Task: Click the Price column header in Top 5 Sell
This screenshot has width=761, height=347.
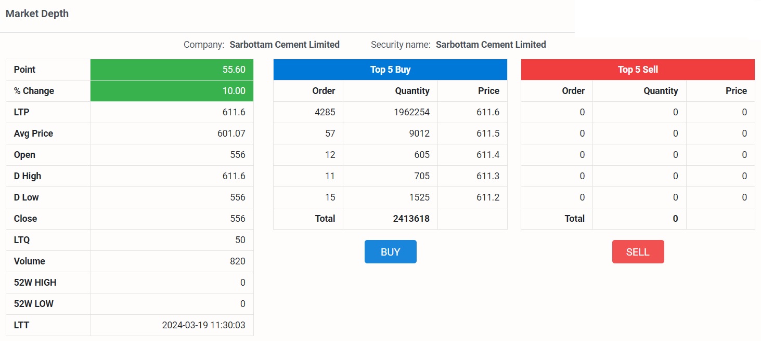Action: [x=737, y=91]
